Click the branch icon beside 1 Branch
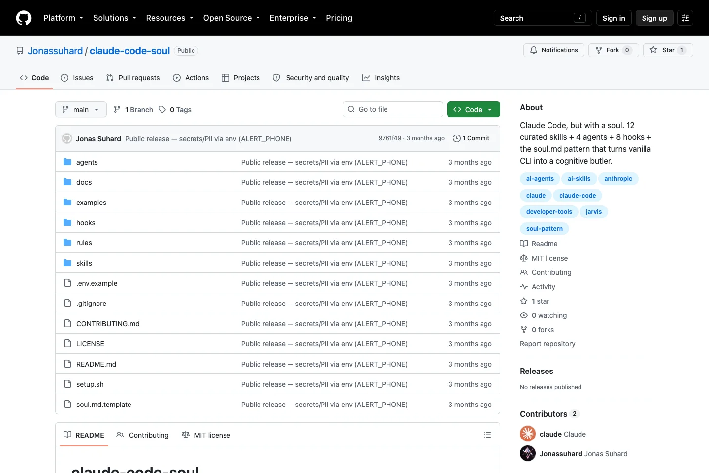 pyautogui.click(x=117, y=109)
